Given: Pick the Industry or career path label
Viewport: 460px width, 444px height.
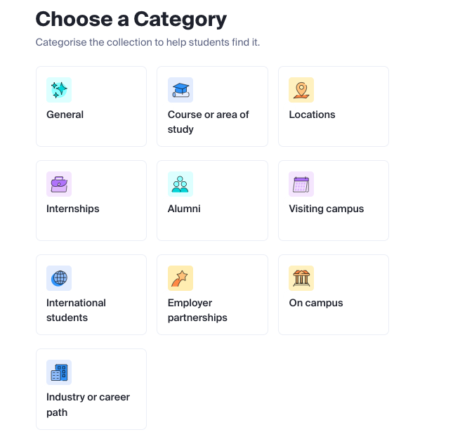Looking at the screenshot, I should [88, 405].
